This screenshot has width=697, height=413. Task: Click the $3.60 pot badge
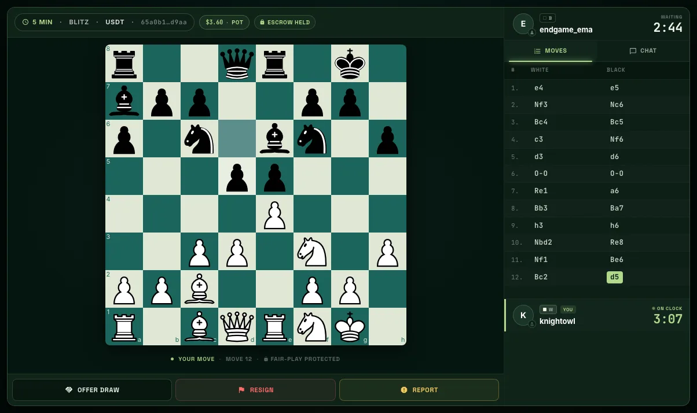[x=224, y=22]
